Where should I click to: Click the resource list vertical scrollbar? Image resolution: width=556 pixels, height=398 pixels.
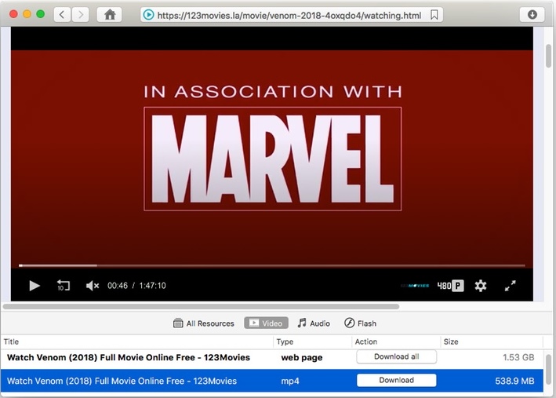click(549, 369)
